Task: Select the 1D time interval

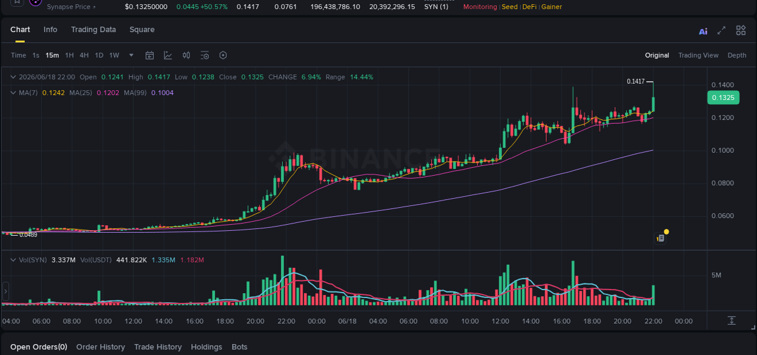Action: point(99,55)
